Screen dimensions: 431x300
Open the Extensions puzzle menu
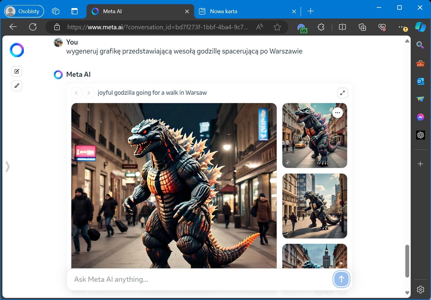(x=321, y=27)
